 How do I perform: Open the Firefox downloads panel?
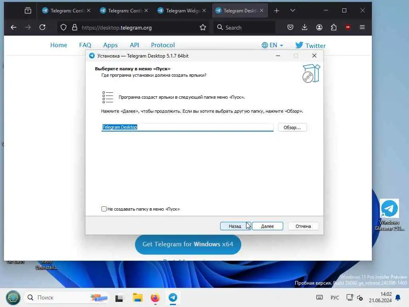coord(304,27)
